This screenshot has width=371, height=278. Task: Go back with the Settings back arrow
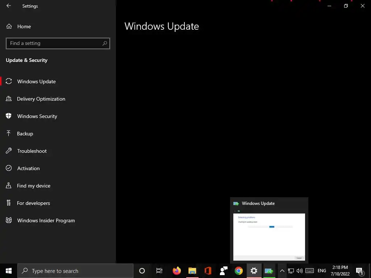tap(9, 6)
